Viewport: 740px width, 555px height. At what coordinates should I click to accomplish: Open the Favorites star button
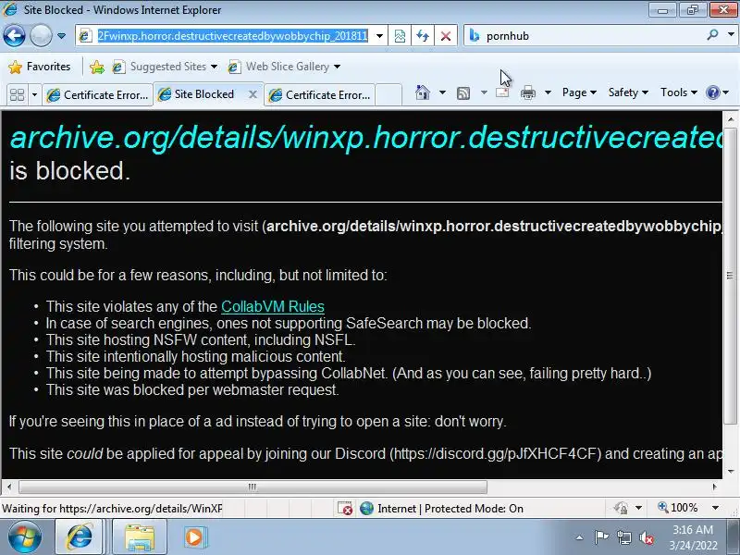point(40,67)
